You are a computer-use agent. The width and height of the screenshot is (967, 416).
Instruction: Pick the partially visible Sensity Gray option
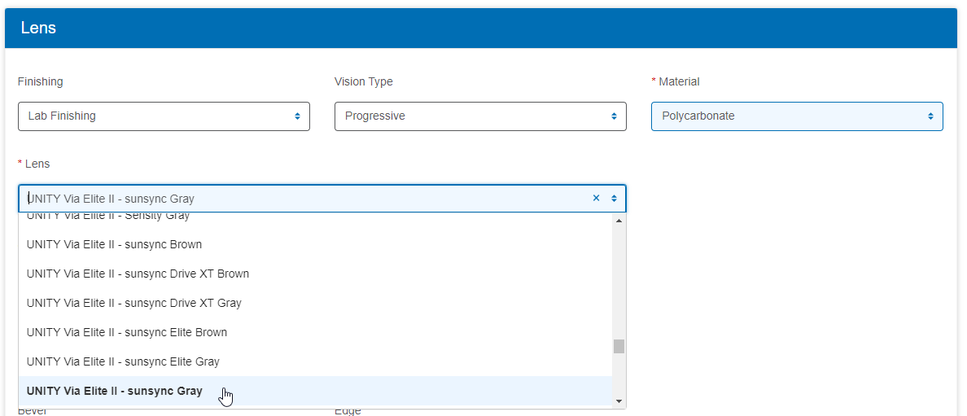(108, 217)
